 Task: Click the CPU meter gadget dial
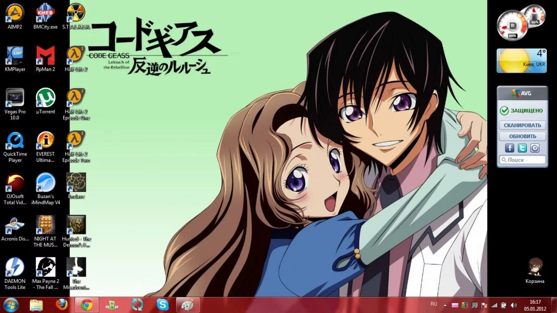(x=512, y=26)
